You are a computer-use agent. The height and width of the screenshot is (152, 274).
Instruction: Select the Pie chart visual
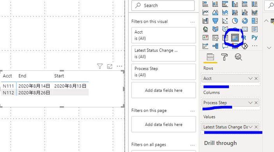coord(235,21)
